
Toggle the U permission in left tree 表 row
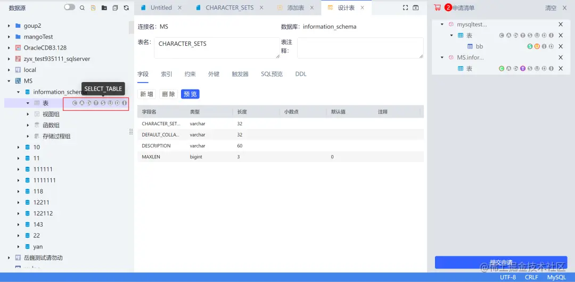pyautogui.click(x=110, y=103)
